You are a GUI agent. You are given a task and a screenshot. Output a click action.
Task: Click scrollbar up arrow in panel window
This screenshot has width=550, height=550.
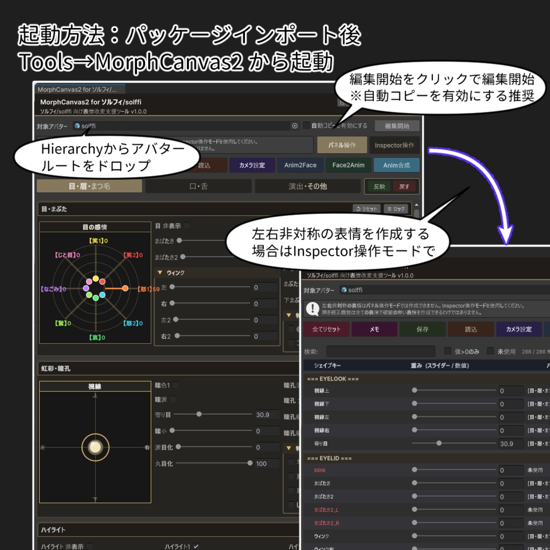coord(416,205)
